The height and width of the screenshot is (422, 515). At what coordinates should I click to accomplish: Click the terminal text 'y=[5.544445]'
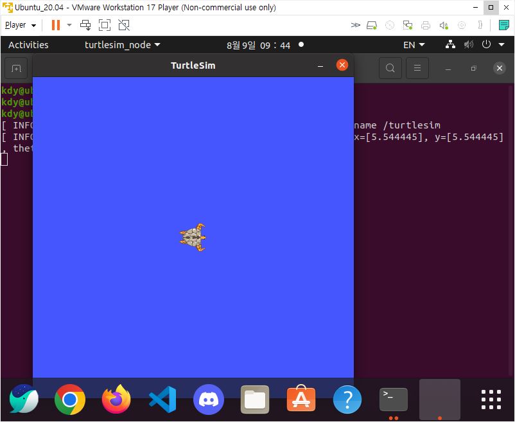(469, 137)
